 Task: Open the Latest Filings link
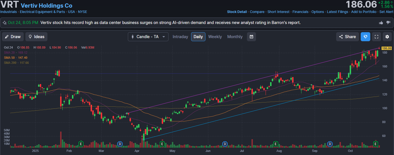338,12
